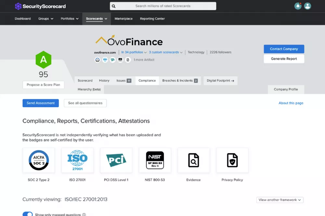Open the Breaches & Incidents tab

pos(180,81)
